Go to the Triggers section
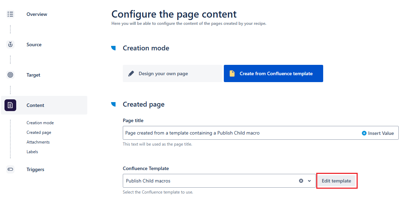 35,169
